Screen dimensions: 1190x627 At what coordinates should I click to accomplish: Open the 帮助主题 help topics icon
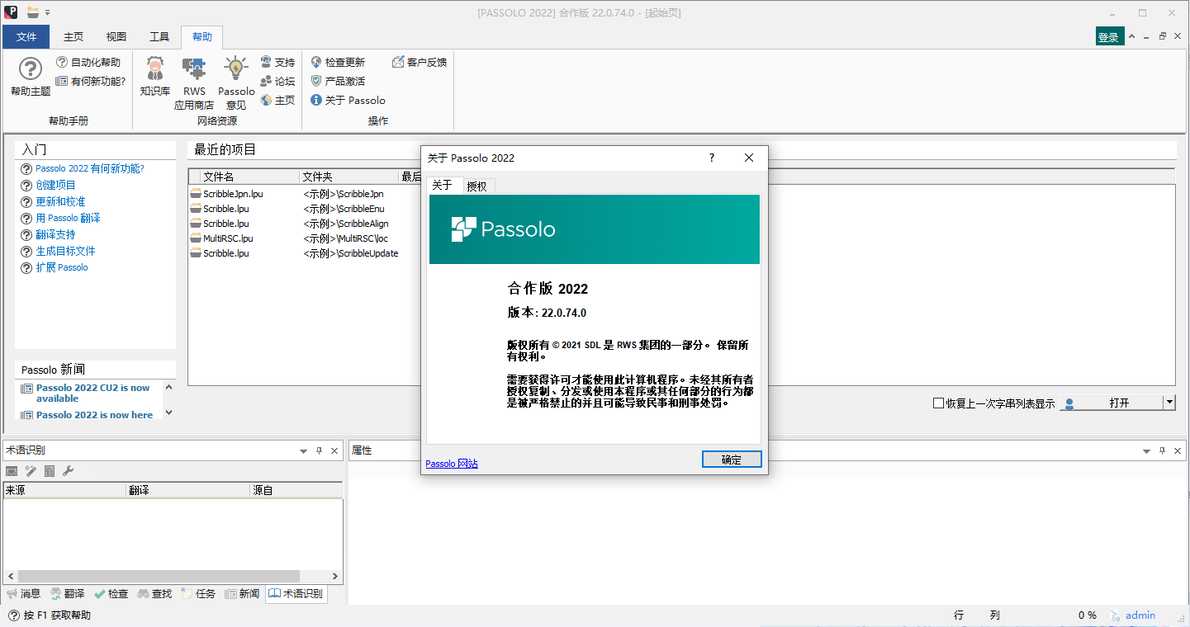(31, 77)
